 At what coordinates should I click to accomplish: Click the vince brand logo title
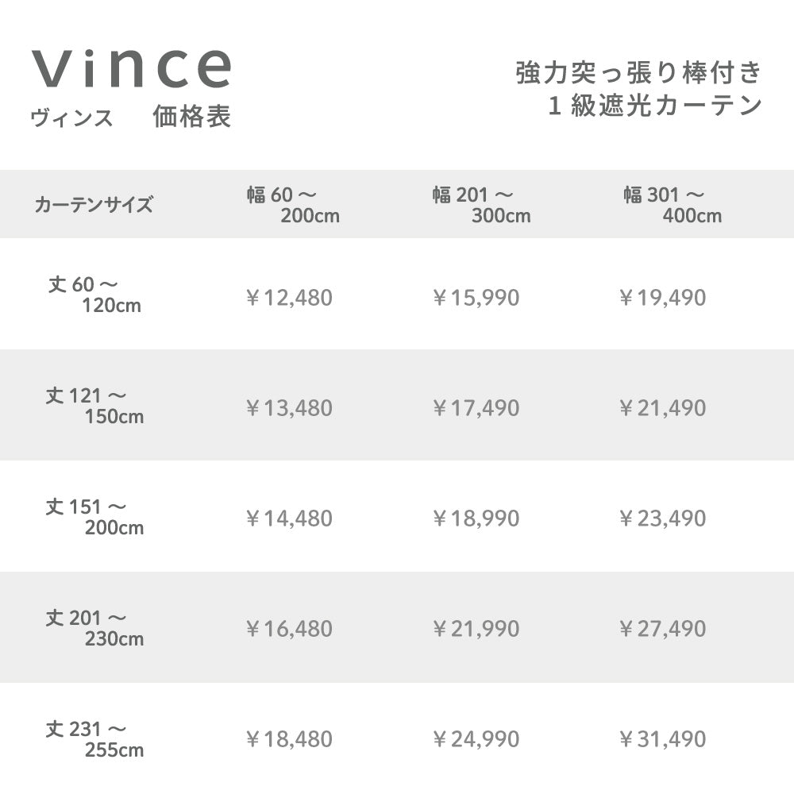pyautogui.click(x=132, y=69)
